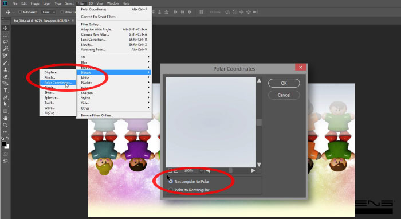Confirm Polar Coordinates with OK
401x219 pixels.
point(284,83)
